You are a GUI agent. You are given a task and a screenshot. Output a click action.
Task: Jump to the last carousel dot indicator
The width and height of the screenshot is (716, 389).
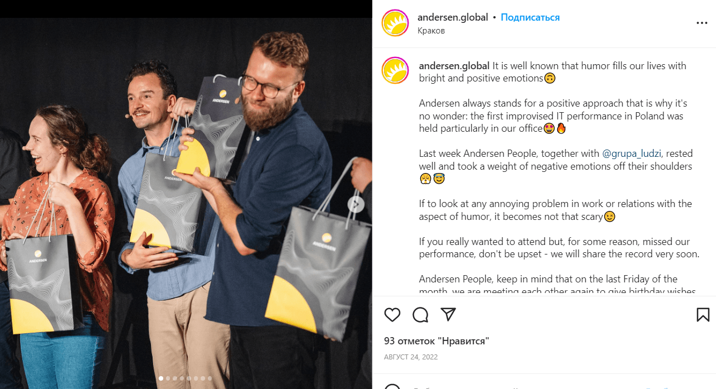(x=210, y=378)
